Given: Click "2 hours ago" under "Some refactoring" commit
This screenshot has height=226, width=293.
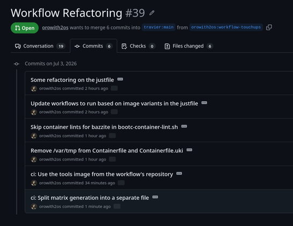Looking at the screenshot, I should point(96,88).
